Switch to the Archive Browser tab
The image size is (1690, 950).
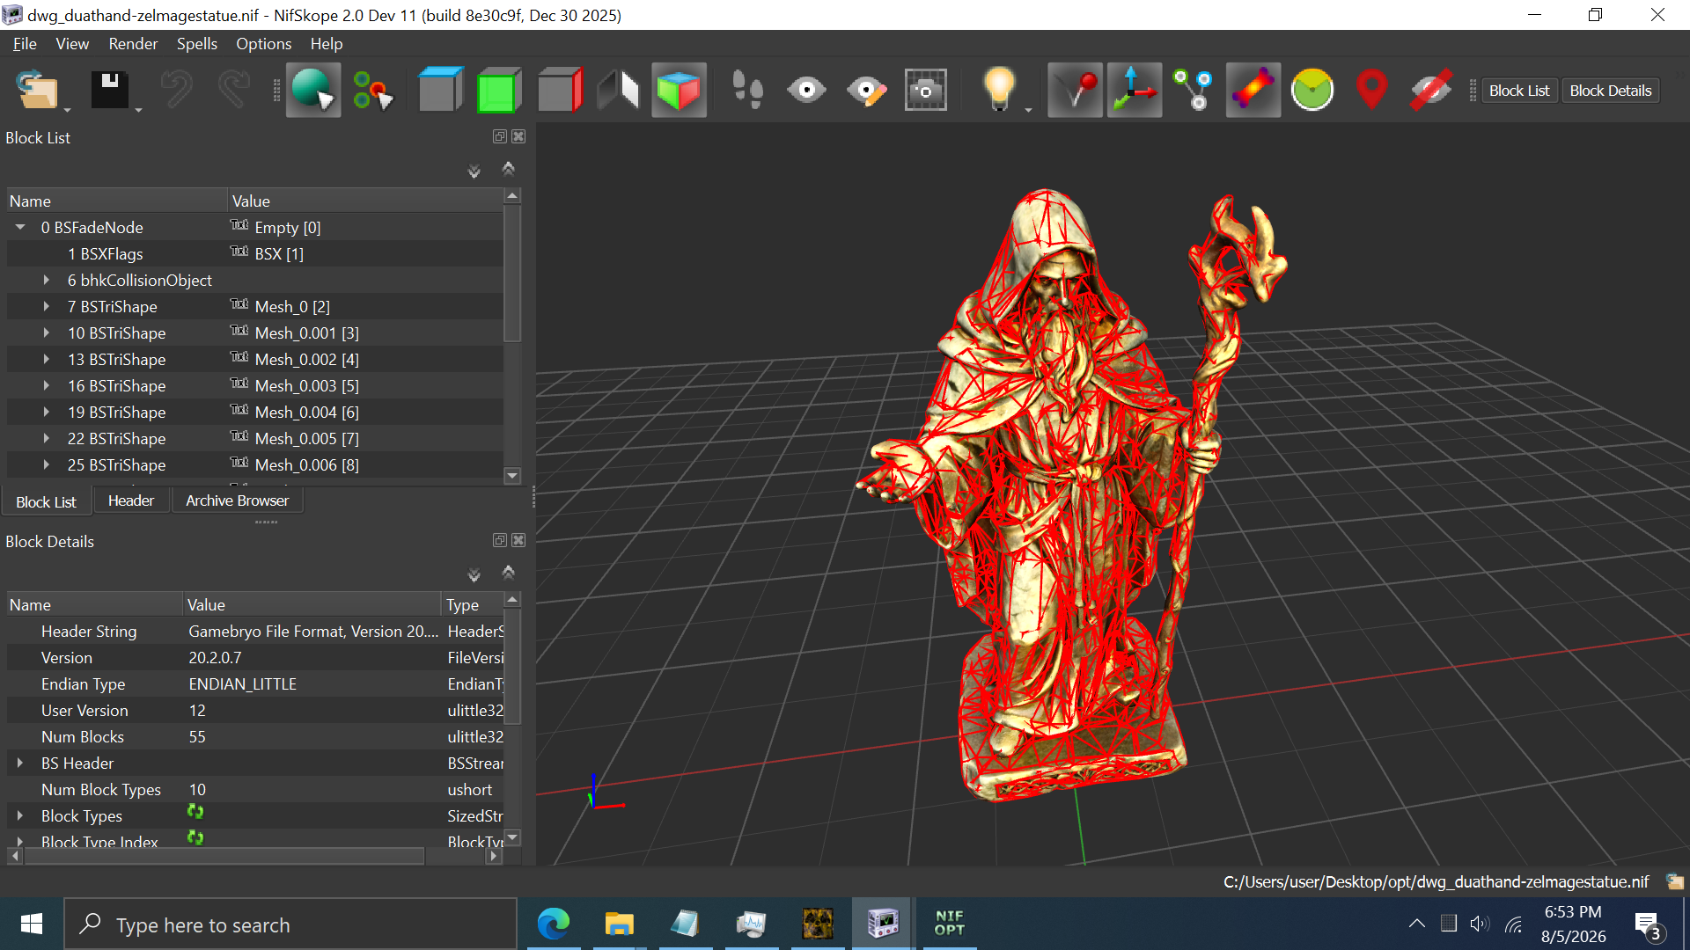tap(237, 501)
